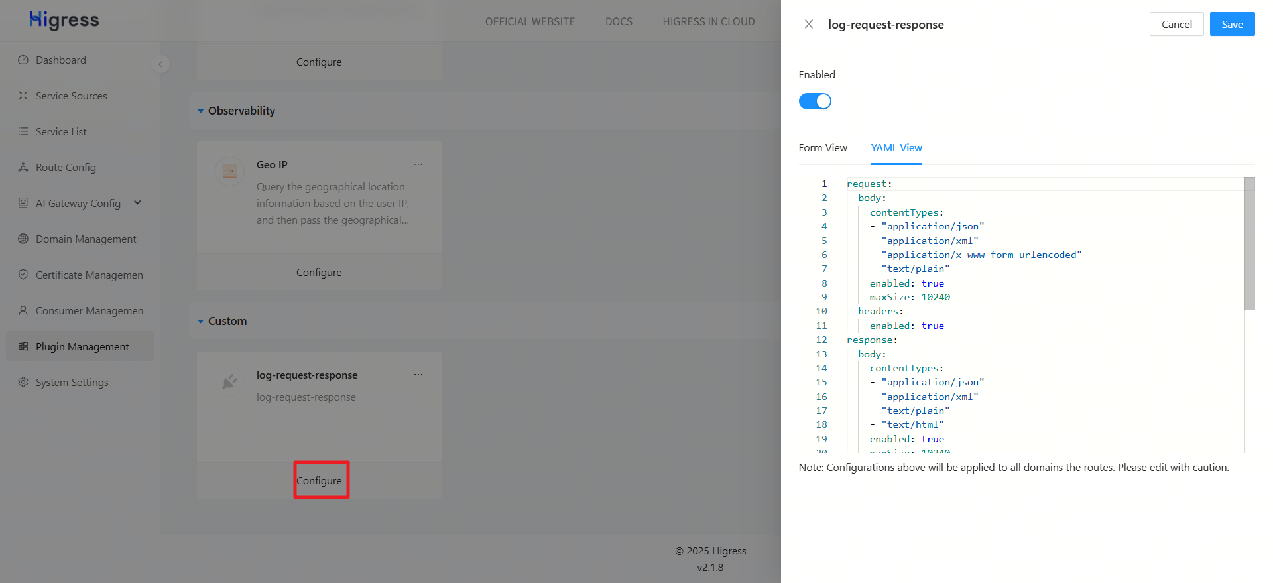
Task: Click Configure on the log-request-response card
Action: (319, 480)
